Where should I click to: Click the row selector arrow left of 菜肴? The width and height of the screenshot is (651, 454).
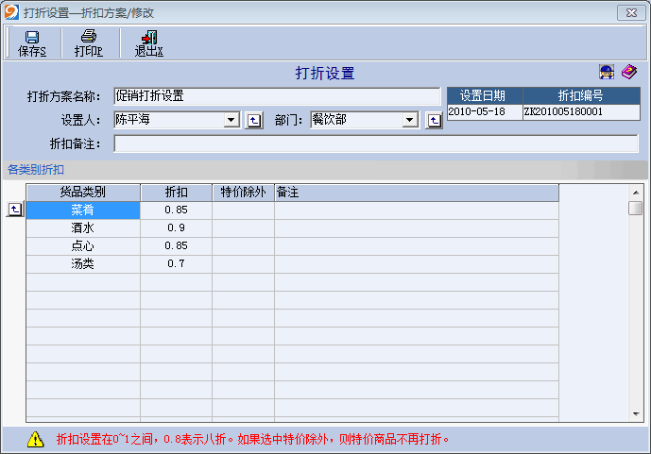14,210
